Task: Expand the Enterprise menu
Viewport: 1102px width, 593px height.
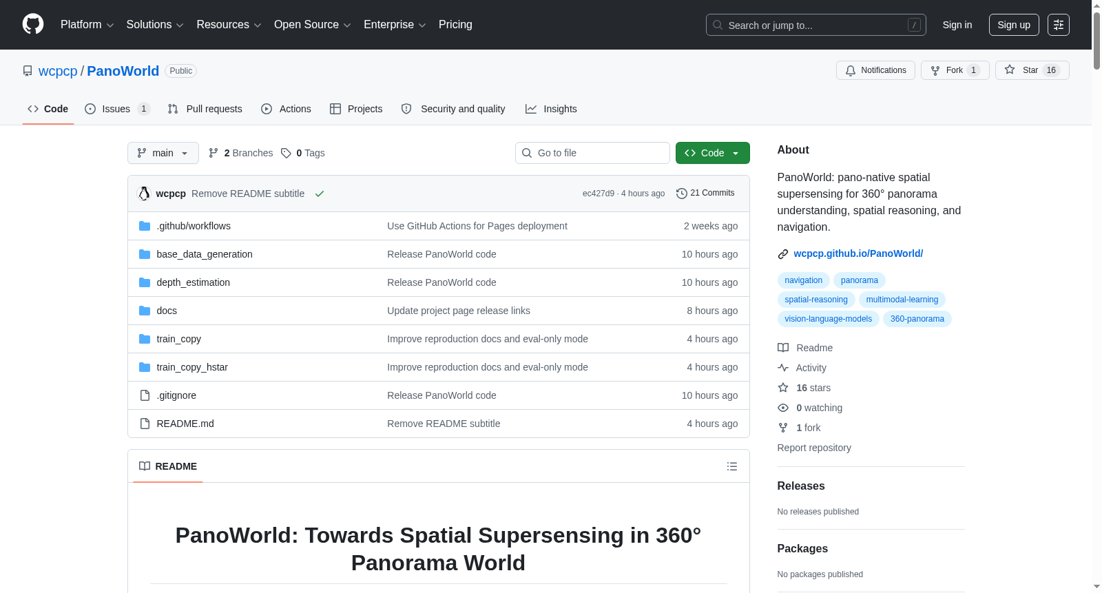Action: tap(395, 25)
